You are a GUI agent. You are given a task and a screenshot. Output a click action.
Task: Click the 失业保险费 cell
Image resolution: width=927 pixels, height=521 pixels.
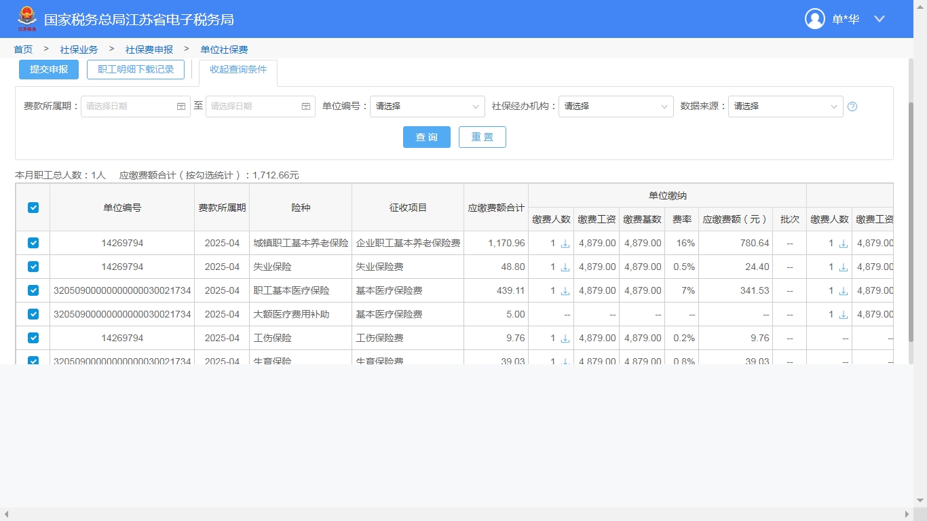click(x=408, y=267)
